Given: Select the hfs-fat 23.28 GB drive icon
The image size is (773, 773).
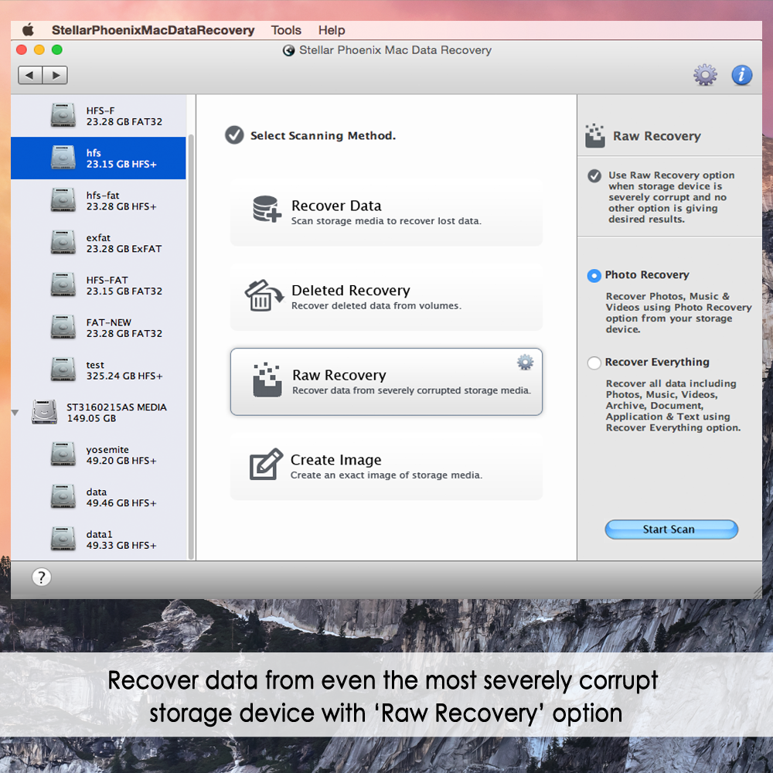Looking at the screenshot, I should [x=63, y=200].
